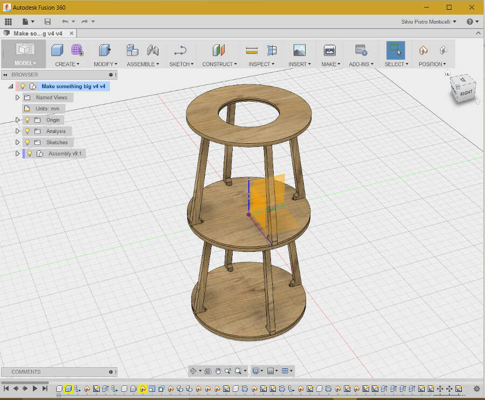The image size is (485, 400).
Task: Click the Save disk icon
Action: click(47, 22)
